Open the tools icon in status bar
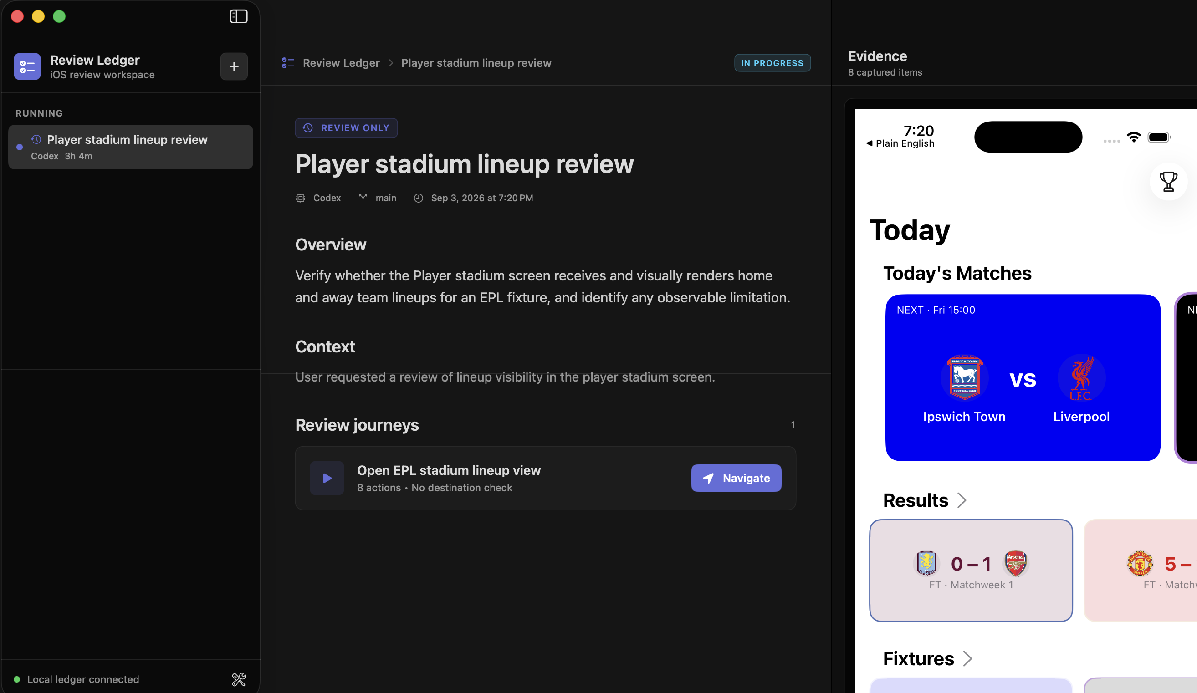The image size is (1197, 693). coord(239,679)
